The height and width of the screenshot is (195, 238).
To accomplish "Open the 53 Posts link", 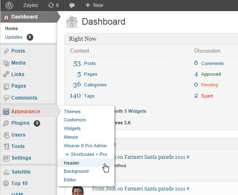I will 85,63.
